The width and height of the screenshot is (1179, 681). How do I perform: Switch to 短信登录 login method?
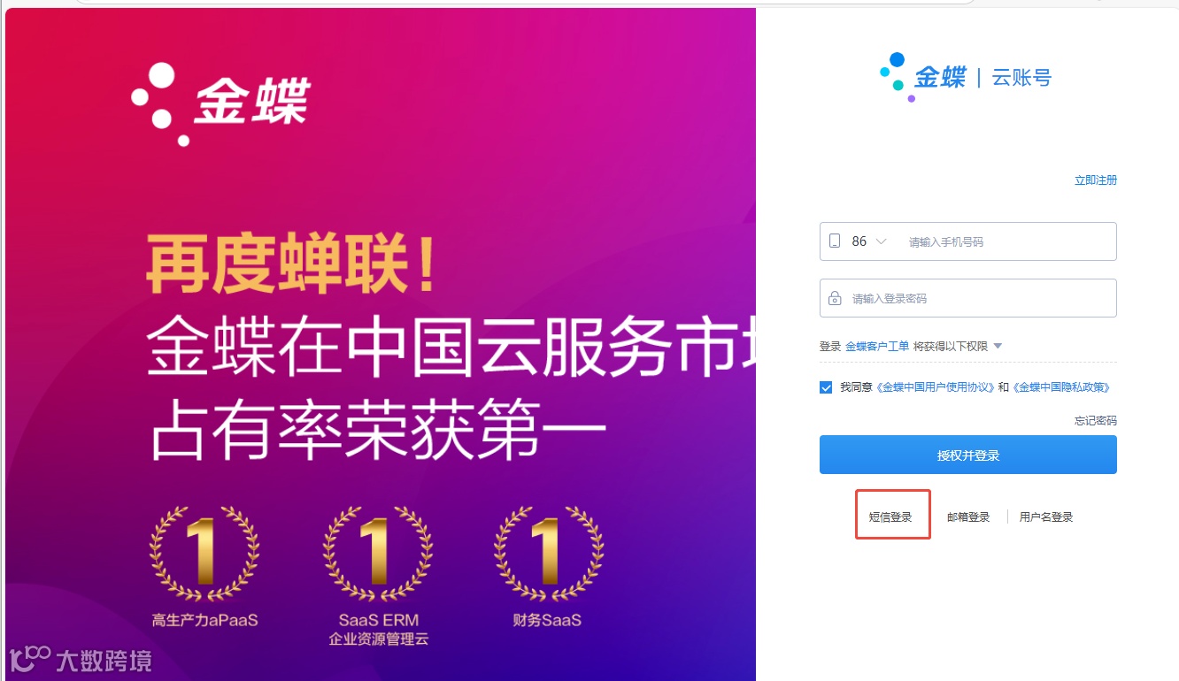[x=890, y=517]
